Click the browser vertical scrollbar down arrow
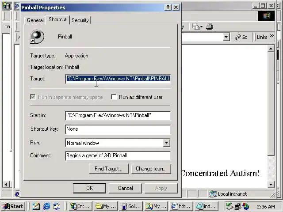The width and height of the screenshot is (283, 212). (x=271, y=185)
